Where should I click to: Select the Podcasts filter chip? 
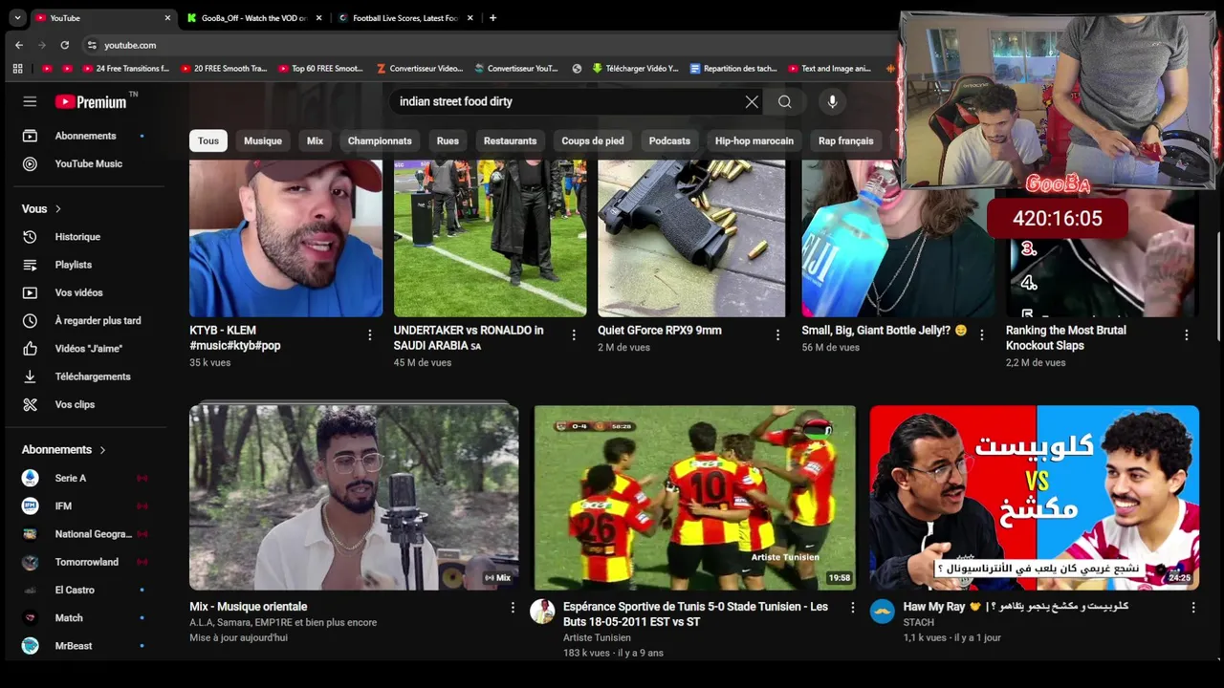[669, 140]
